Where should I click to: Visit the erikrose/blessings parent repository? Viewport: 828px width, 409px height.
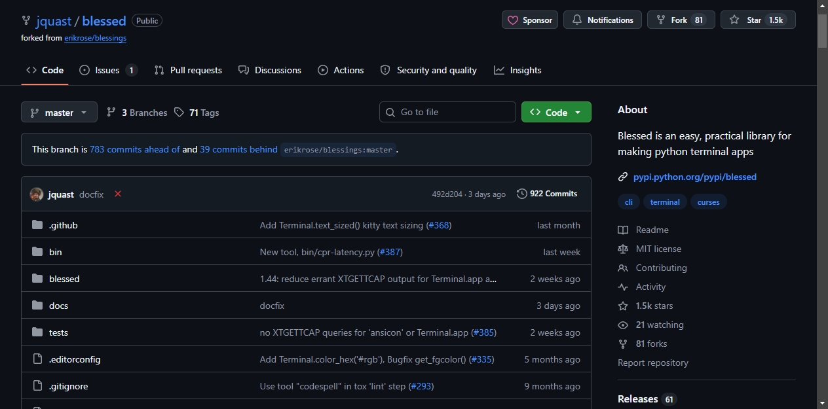(x=95, y=38)
